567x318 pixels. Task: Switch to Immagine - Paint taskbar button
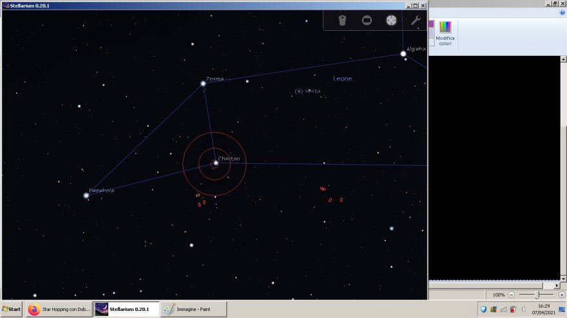point(194,309)
